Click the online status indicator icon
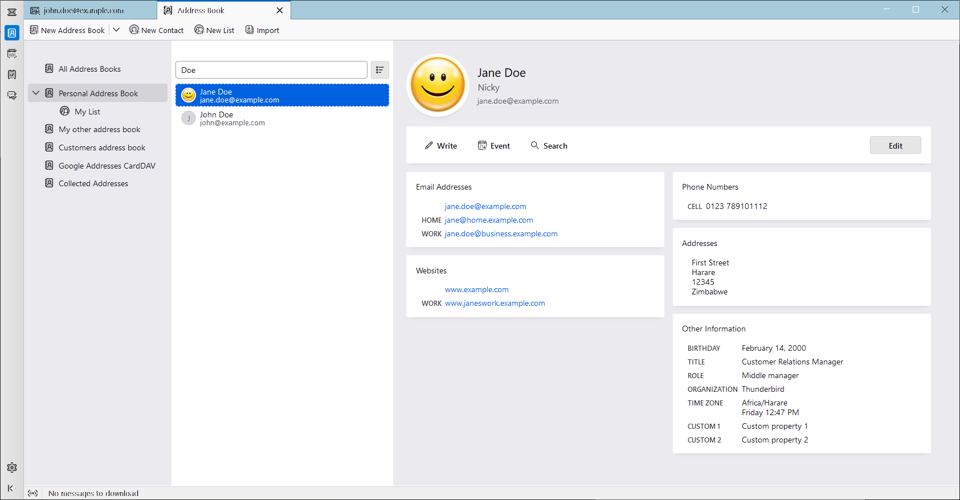Screen dimensions: 960x500 pos(33,493)
